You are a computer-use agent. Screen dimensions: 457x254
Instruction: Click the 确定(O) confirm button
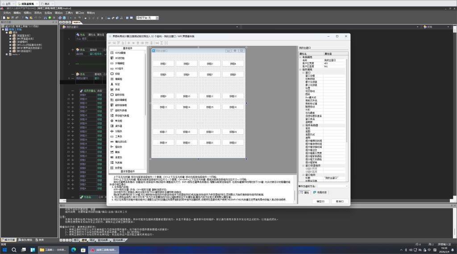pyautogui.click(x=320, y=201)
